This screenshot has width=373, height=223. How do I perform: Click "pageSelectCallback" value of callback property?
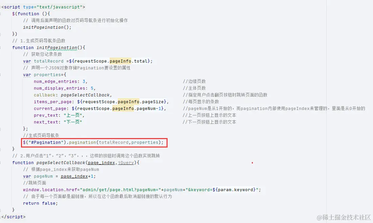point(85,95)
